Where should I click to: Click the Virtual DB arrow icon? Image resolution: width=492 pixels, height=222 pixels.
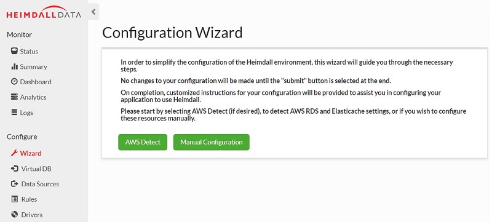point(14,168)
